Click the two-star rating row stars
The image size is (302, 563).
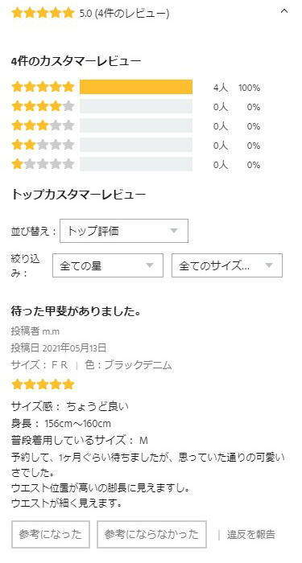43,146
